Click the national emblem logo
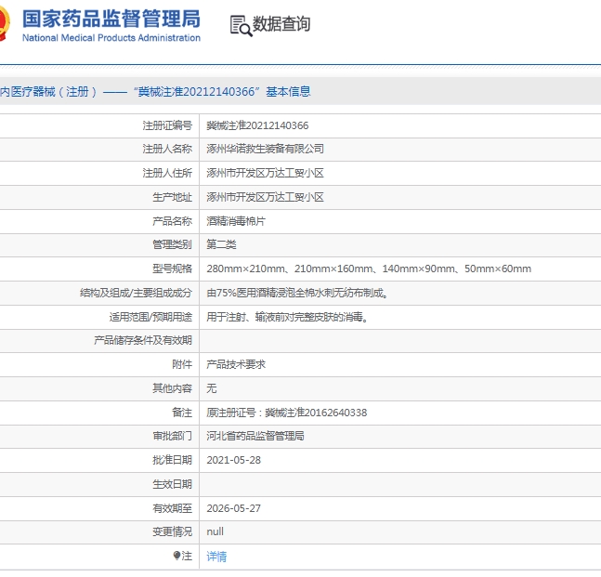 4,23
